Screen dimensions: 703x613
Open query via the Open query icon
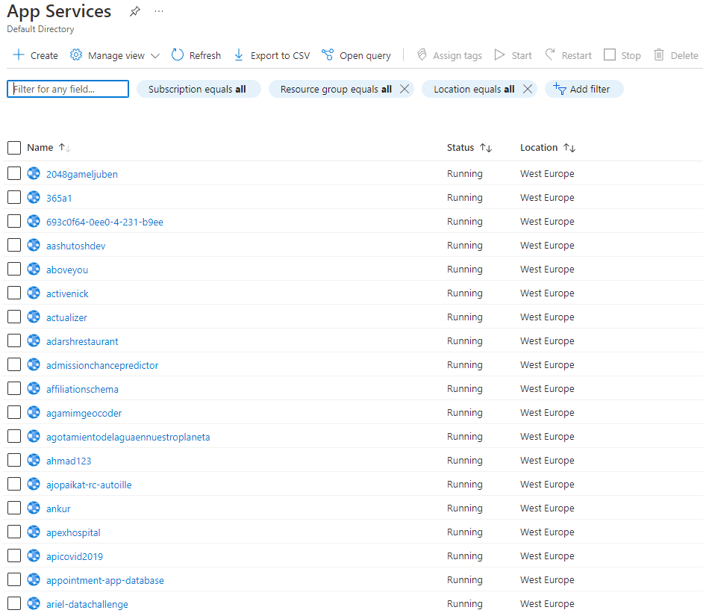[328, 55]
